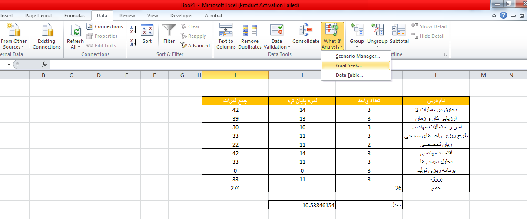The width and height of the screenshot is (527, 219).
Task: Choose Goal Seek from the menu
Action: (x=355, y=65)
